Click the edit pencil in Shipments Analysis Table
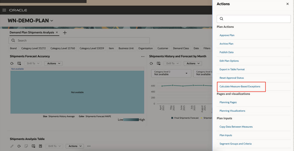 click(x=12, y=146)
